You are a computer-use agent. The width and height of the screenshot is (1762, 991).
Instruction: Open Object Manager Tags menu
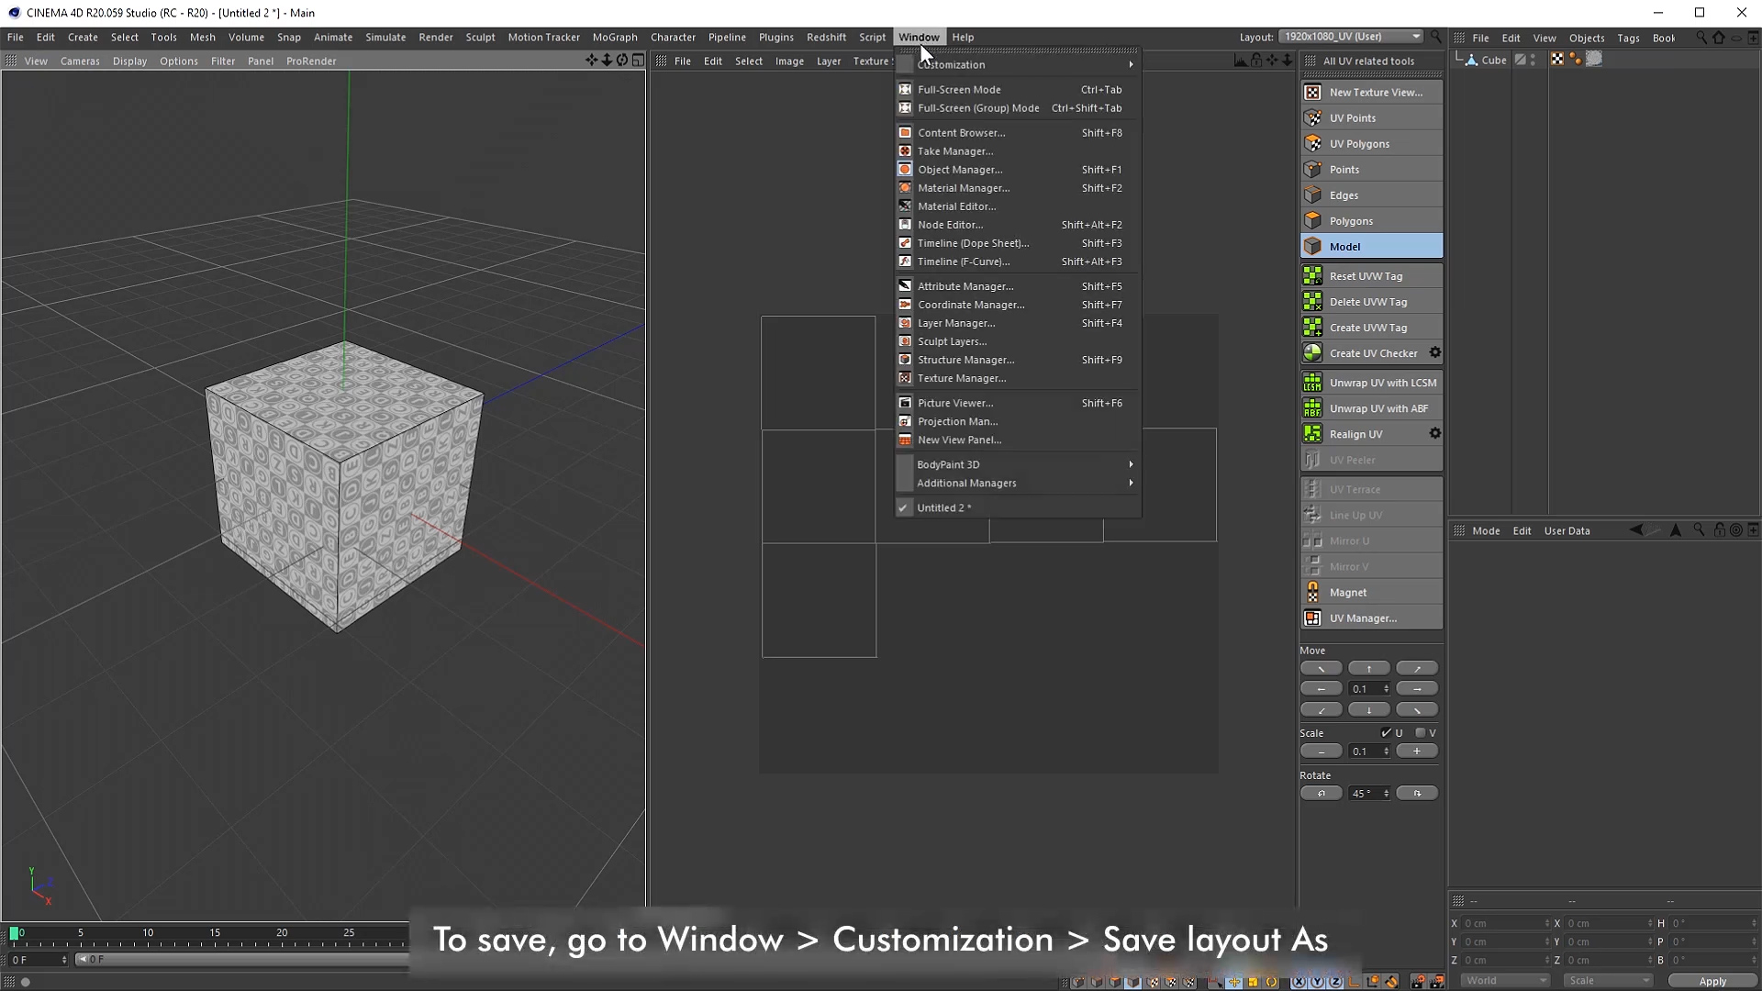click(x=1628, y=39)
